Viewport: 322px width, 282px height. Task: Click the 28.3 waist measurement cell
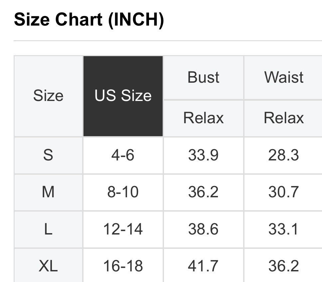284,155
